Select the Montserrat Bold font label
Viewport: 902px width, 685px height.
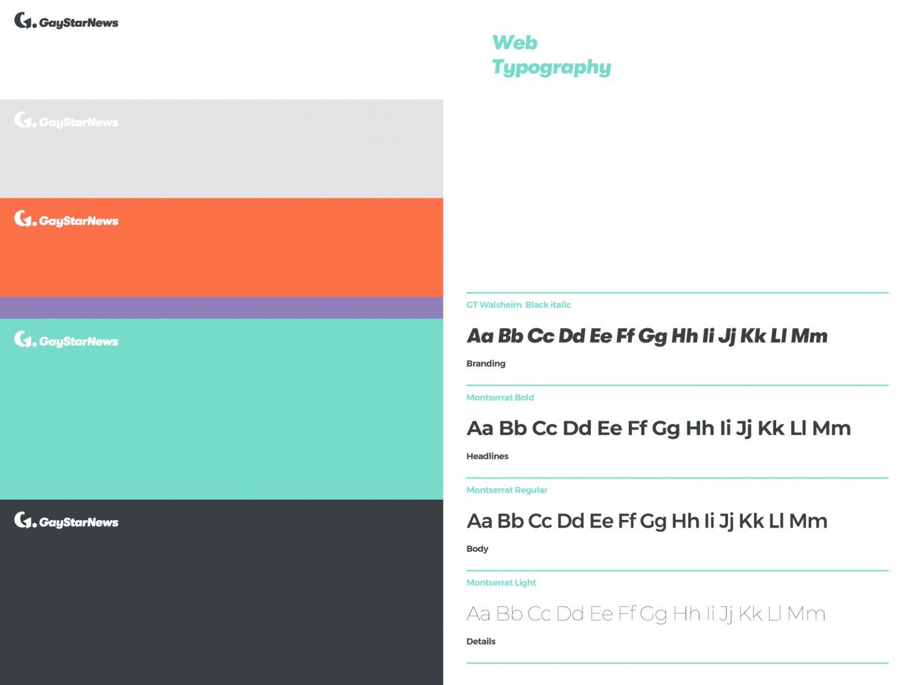pos(500,397)
